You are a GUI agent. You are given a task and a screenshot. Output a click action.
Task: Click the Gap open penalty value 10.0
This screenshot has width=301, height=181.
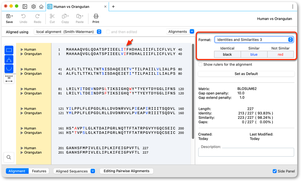[241, 93]
